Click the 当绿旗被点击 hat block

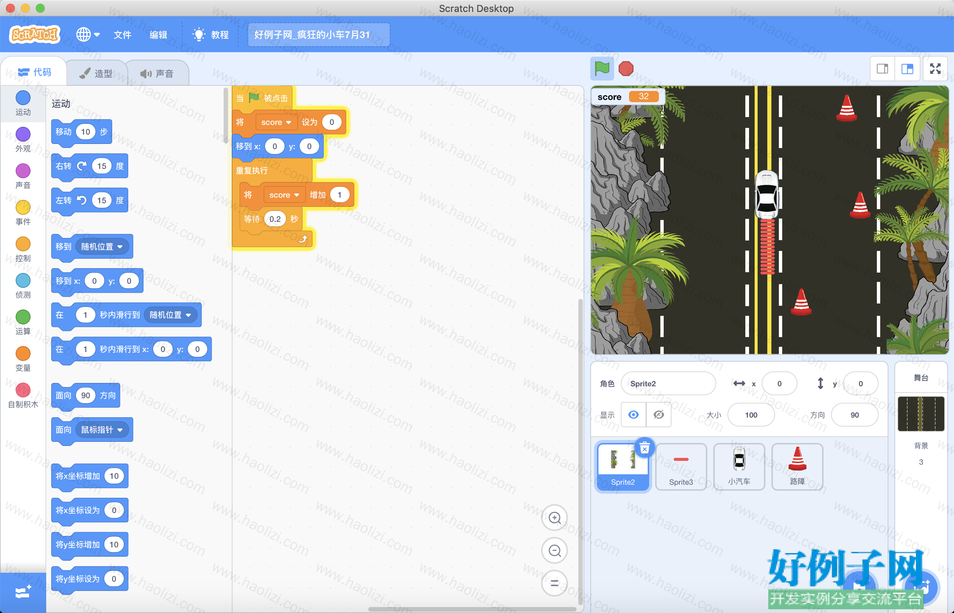coord(263,98)
